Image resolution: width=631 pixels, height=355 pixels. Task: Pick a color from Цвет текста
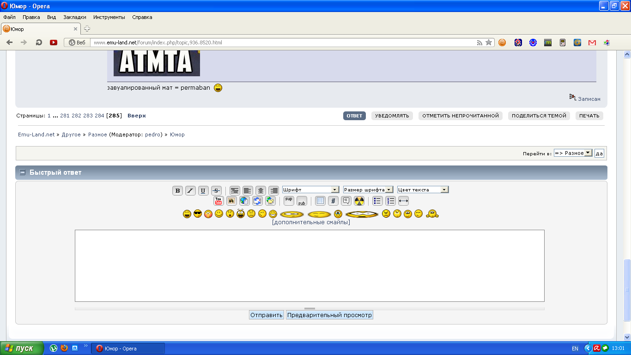[x=423, y=190]
